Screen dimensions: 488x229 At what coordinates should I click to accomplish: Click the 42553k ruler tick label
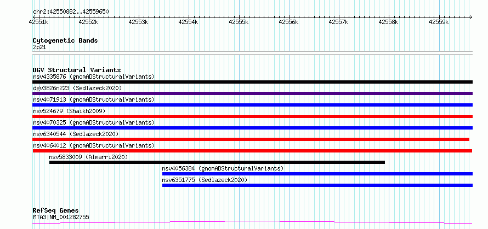[x=139, y=22]
